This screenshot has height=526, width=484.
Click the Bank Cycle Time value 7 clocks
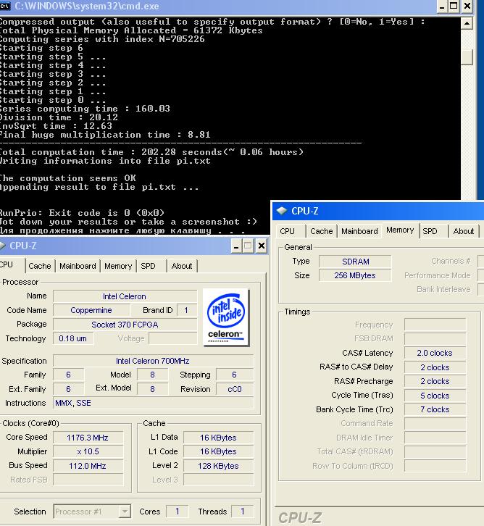(x=435, y=409)
